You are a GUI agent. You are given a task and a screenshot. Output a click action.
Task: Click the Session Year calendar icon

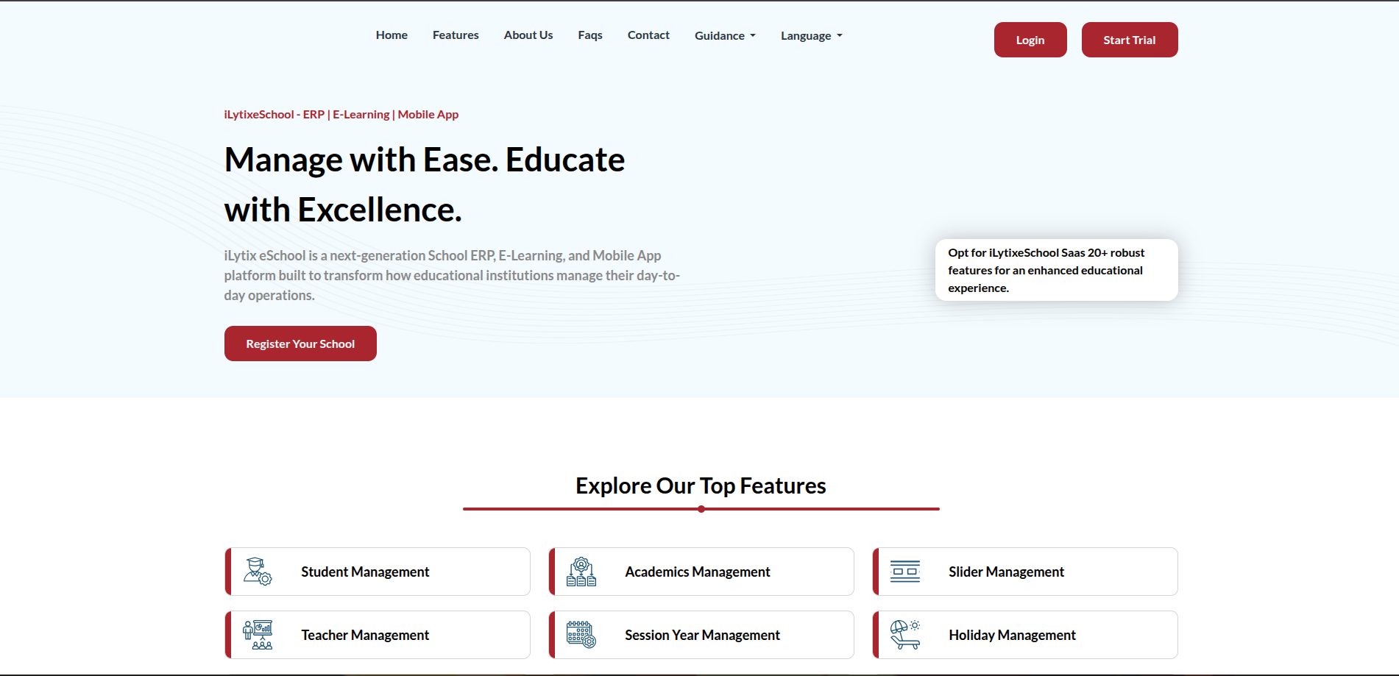581,635
